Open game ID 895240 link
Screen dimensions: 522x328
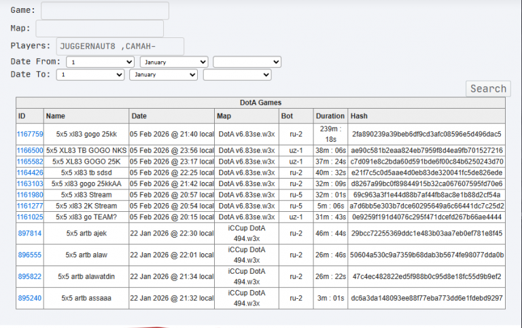tap(30, 298)
